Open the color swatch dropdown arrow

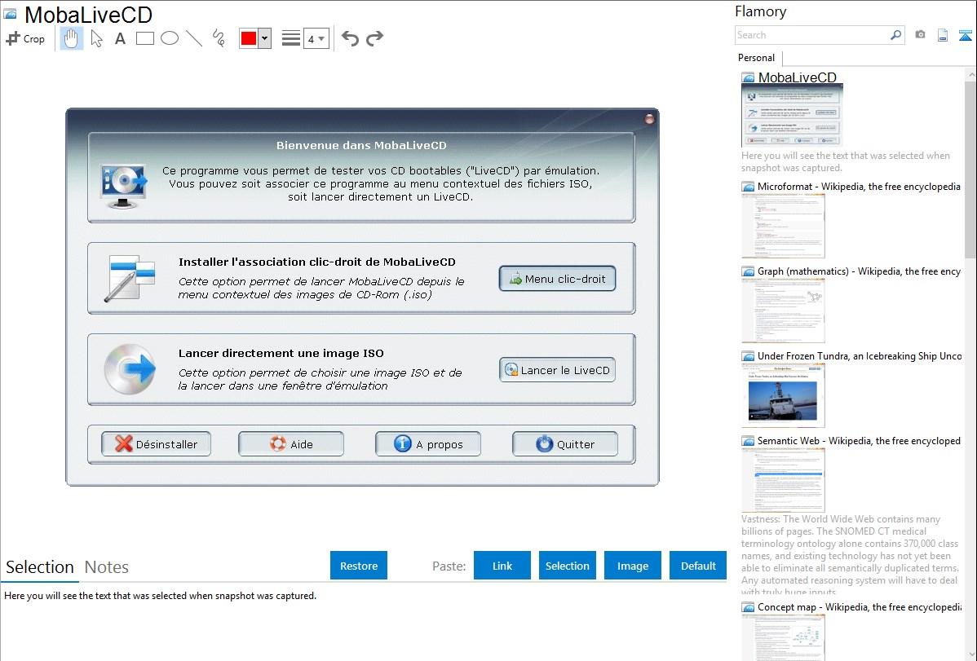[265, 38]
